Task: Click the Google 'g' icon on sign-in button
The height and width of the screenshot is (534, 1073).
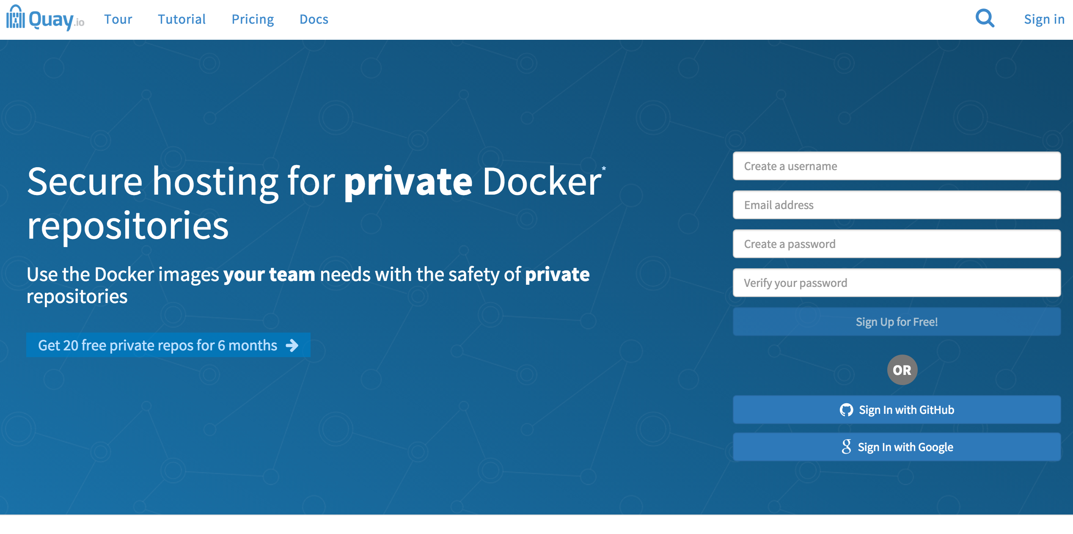Action: (846, 446)
